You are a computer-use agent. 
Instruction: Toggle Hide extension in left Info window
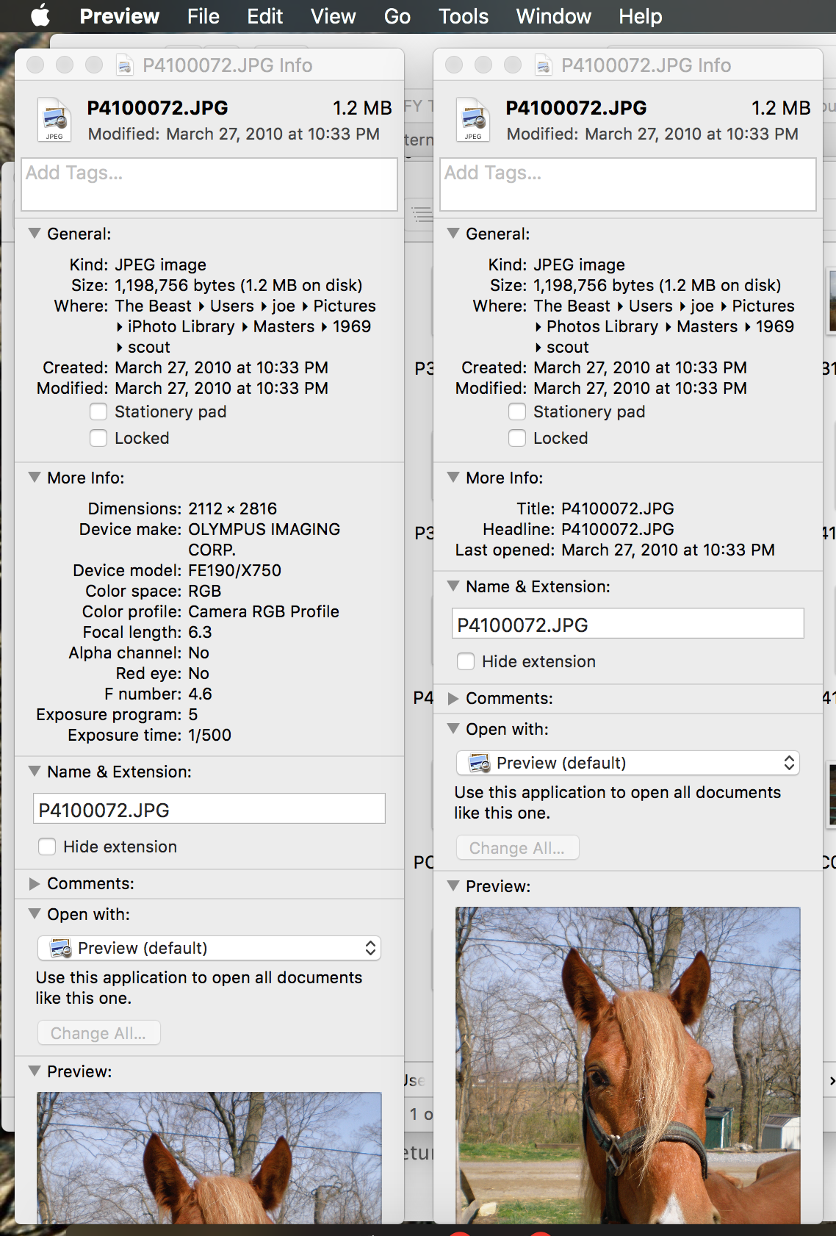click(x=47, y=847)
